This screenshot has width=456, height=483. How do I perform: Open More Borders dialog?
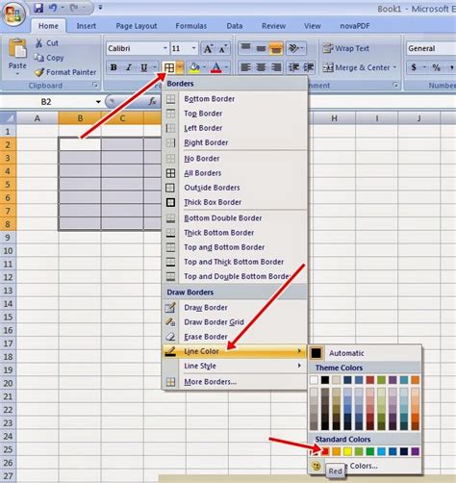coord(235,382)
